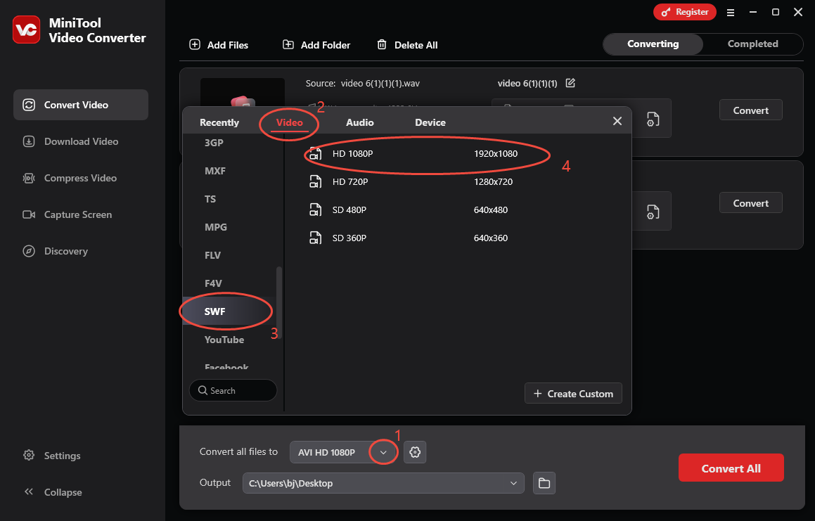815x521 pixels.
Task: Click the Delete All trash icon
Action: click(382, 45)
